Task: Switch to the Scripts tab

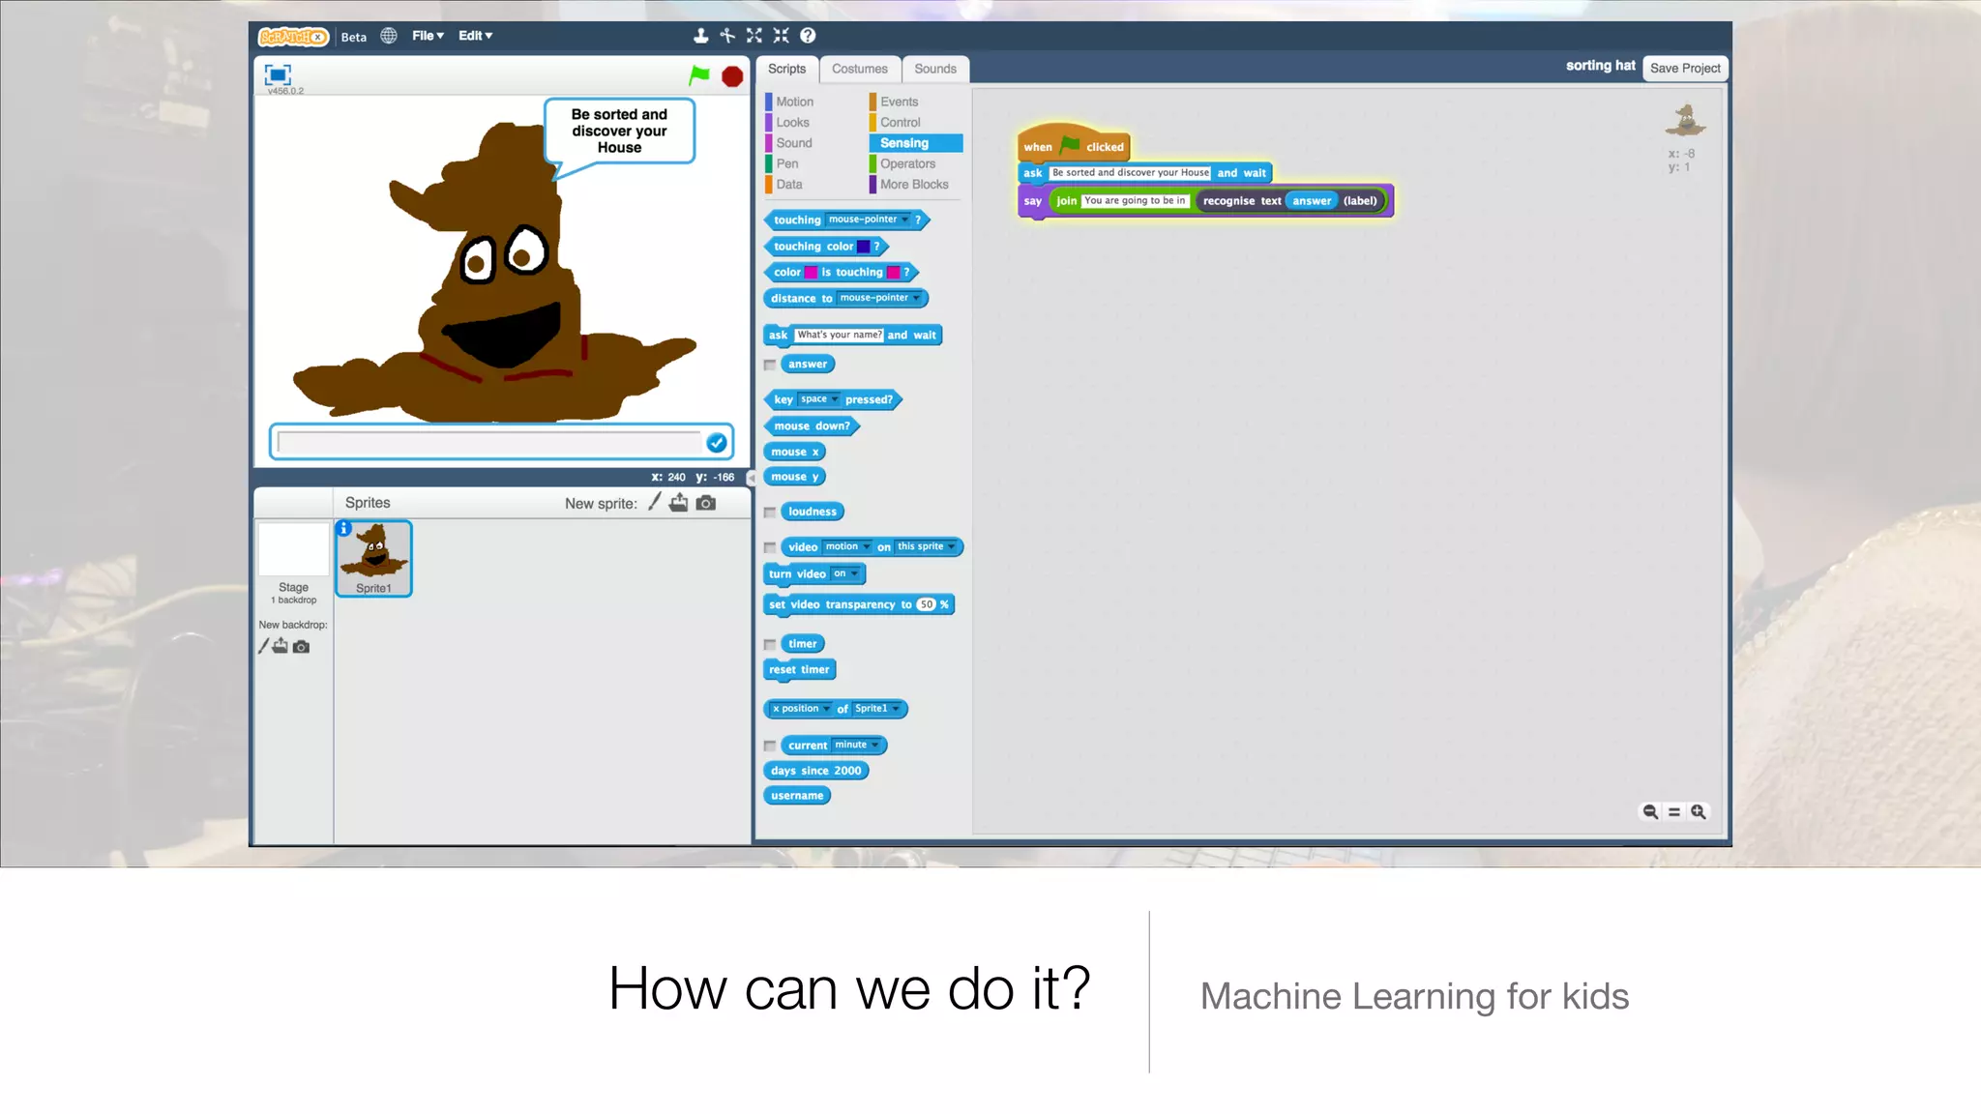Action: coord(787,69)
